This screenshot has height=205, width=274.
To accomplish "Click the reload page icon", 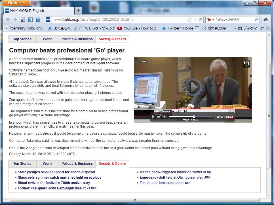I will [200, 20].
